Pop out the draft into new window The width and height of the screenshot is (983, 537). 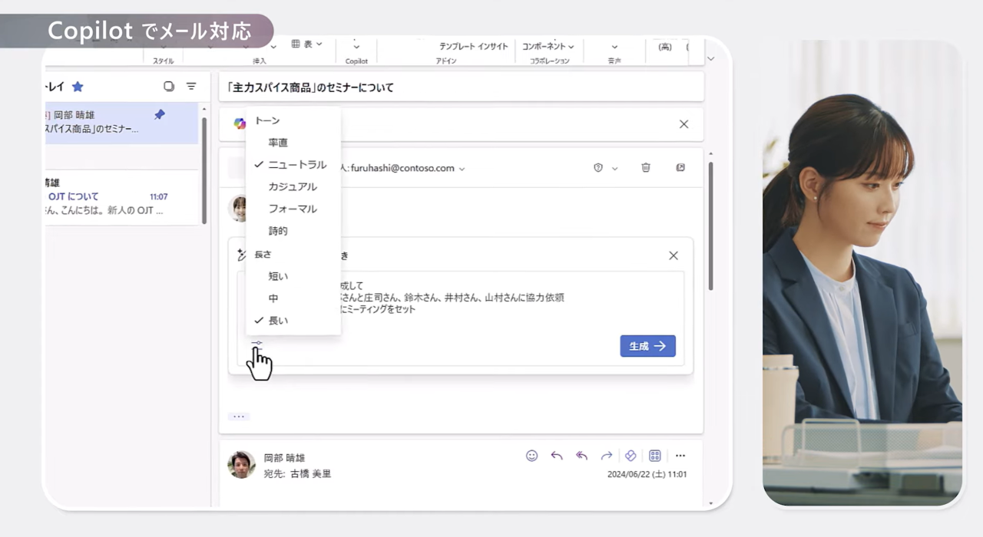[680, 167]
